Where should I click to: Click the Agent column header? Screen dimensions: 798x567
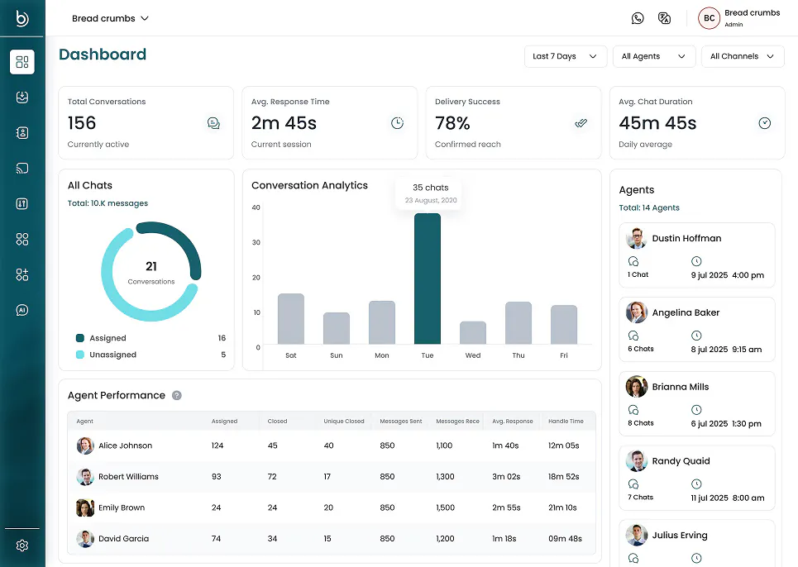pyautogui.click(x=84, y=421)
